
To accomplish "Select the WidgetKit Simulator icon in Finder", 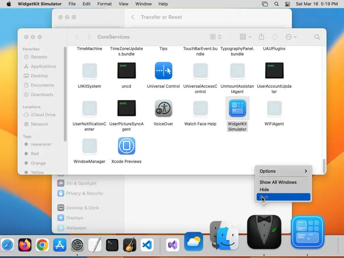I will coord(238,109).
